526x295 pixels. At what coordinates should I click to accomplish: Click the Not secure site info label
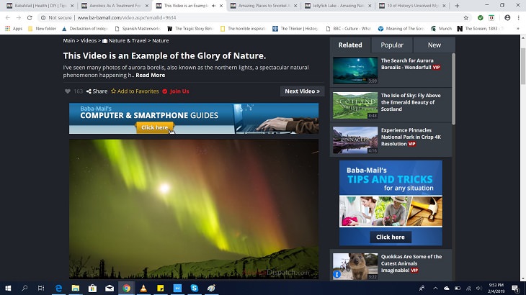(56, 18)
